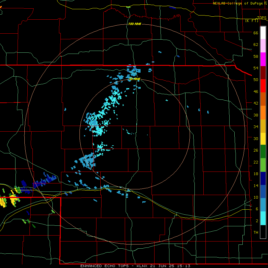Click the '[K FT]' units label
Viewport: 268px width, 268px height.
click(252, 21)
